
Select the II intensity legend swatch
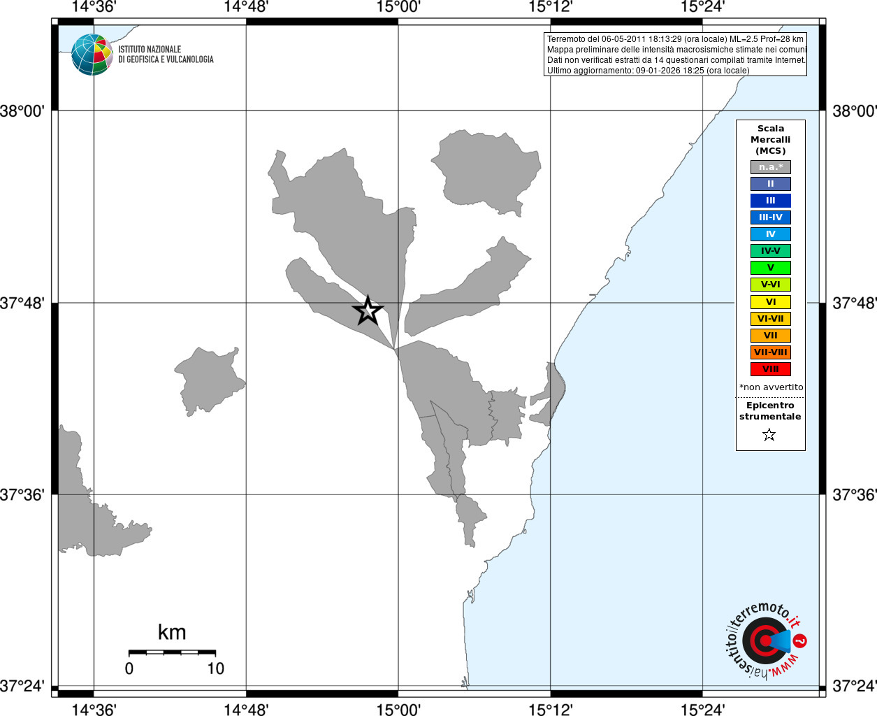[x=771, y=184]
